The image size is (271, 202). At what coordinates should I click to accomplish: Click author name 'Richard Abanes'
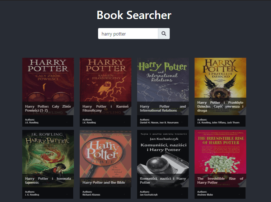pyautogui.click(x=91, y=195)
